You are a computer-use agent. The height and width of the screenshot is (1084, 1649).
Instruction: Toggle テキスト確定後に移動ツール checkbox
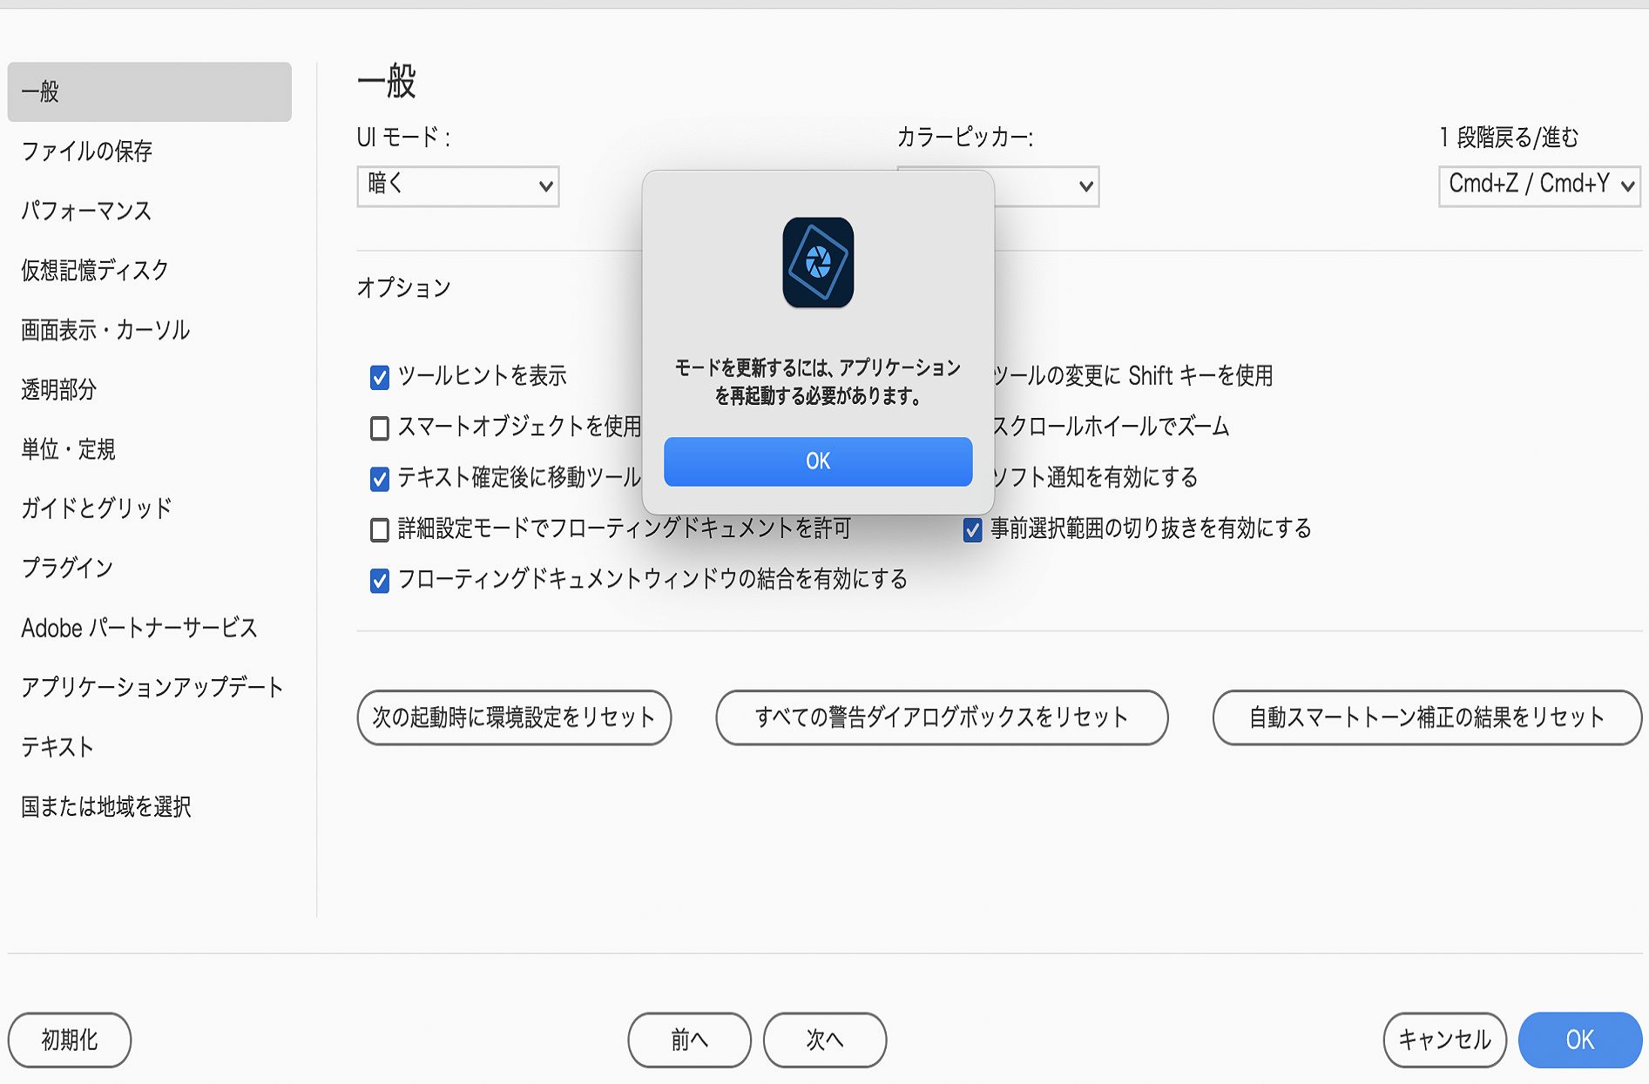[380, 479]
